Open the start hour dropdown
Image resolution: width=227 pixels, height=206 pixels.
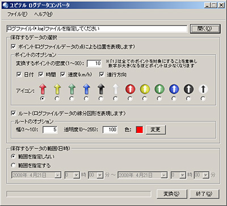(76, 175)
